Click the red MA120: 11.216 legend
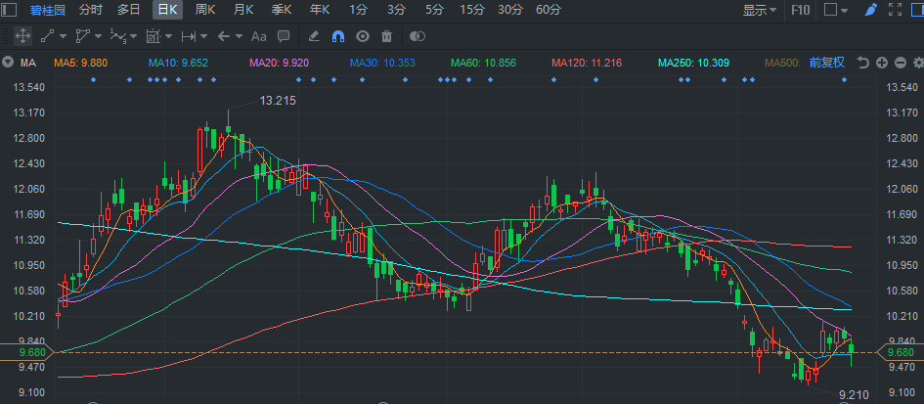 (x=587, y=63)
